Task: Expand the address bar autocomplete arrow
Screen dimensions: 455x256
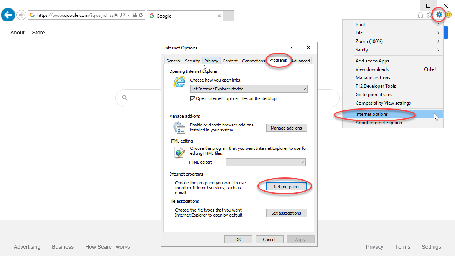Action: click(x=128, y=15)
